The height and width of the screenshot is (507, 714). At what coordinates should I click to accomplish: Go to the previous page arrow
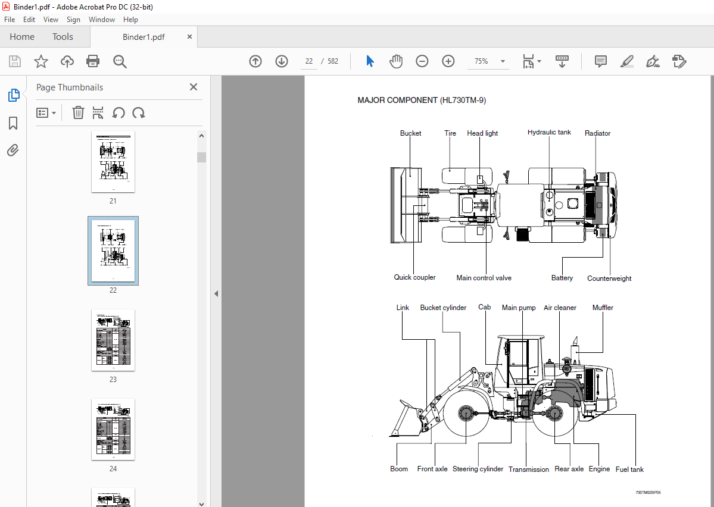[255, 61]
